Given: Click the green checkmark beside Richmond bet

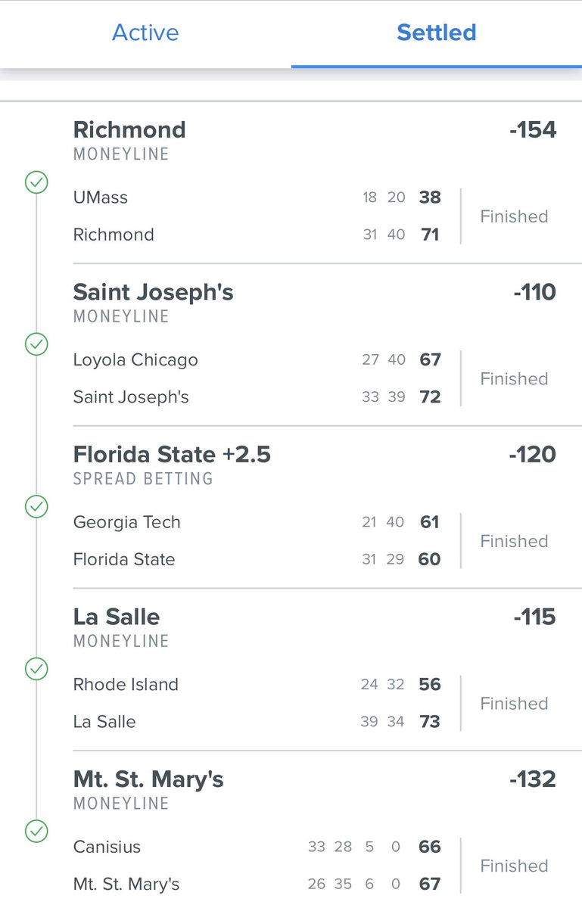Looking at the screenshot, I should tap(36, 182).
